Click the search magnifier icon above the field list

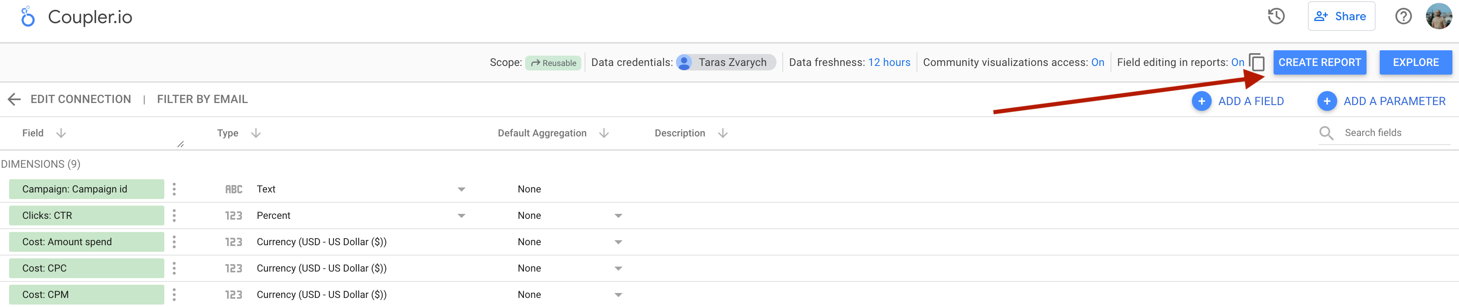pyautogui.click(x=1326, y=133)
